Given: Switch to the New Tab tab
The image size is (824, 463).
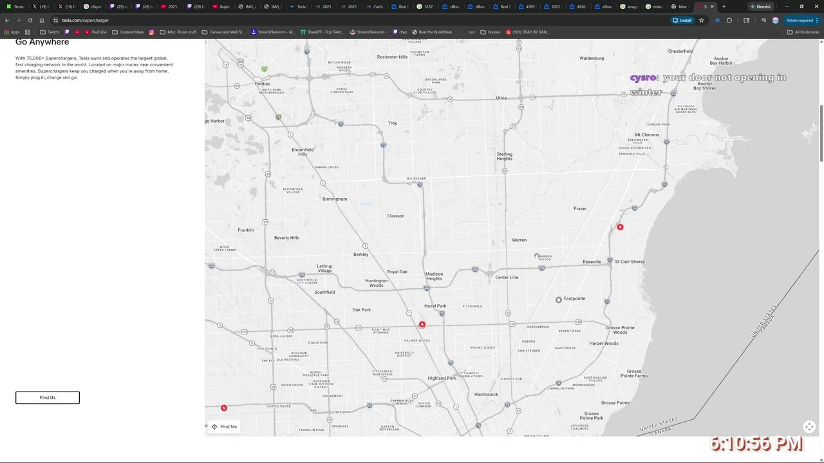Looking at the screenshot, I should [x=680, y=6].
